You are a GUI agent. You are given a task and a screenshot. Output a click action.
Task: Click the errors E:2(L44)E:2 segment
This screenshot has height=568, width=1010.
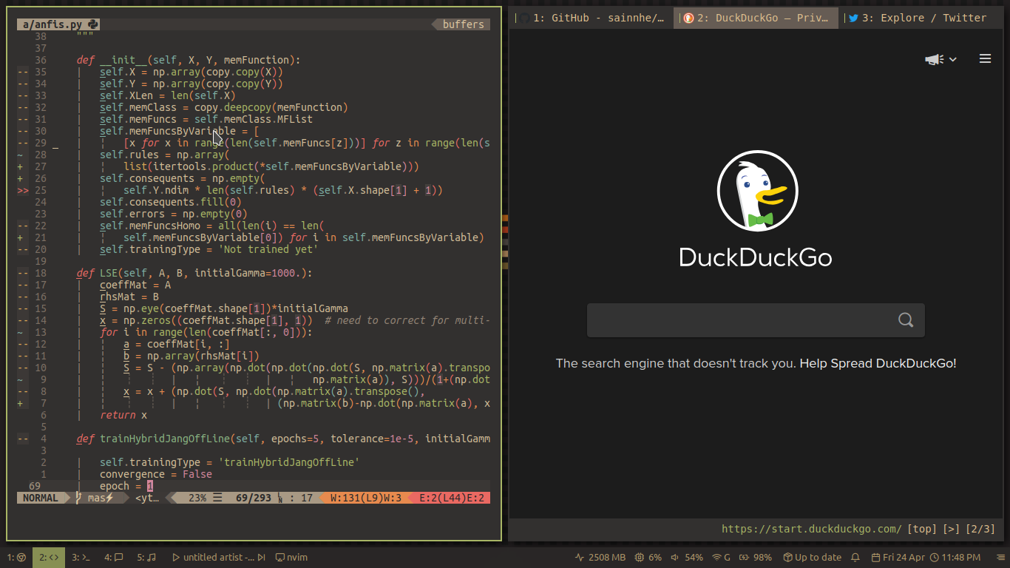pos(451,498)
